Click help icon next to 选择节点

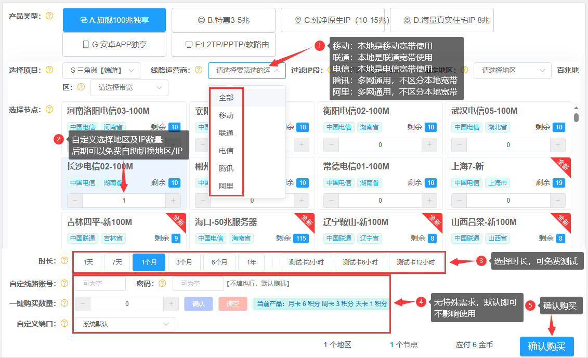(x=49, y=109)
